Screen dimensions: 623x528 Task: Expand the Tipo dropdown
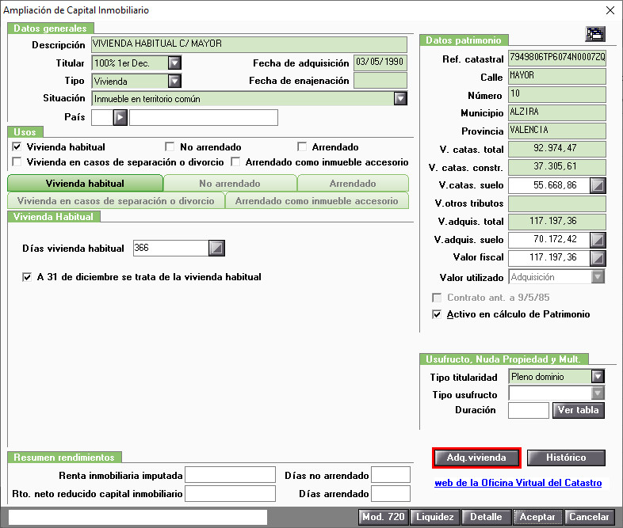click(x=174, y=82)
